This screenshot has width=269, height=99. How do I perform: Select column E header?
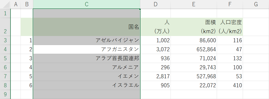(x=194, y=4)
